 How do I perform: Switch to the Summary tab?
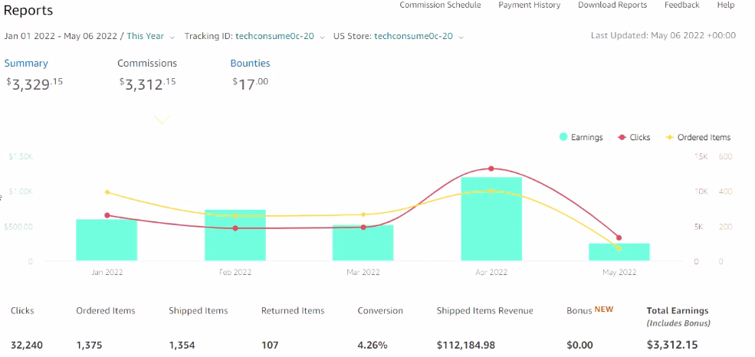click(26, 63)
